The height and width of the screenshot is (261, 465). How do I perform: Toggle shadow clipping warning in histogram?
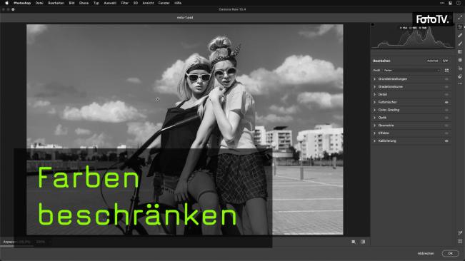click(x=373, y=25)
